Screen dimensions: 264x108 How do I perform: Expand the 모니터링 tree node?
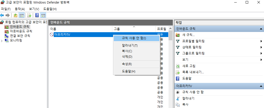click(2, 41)
